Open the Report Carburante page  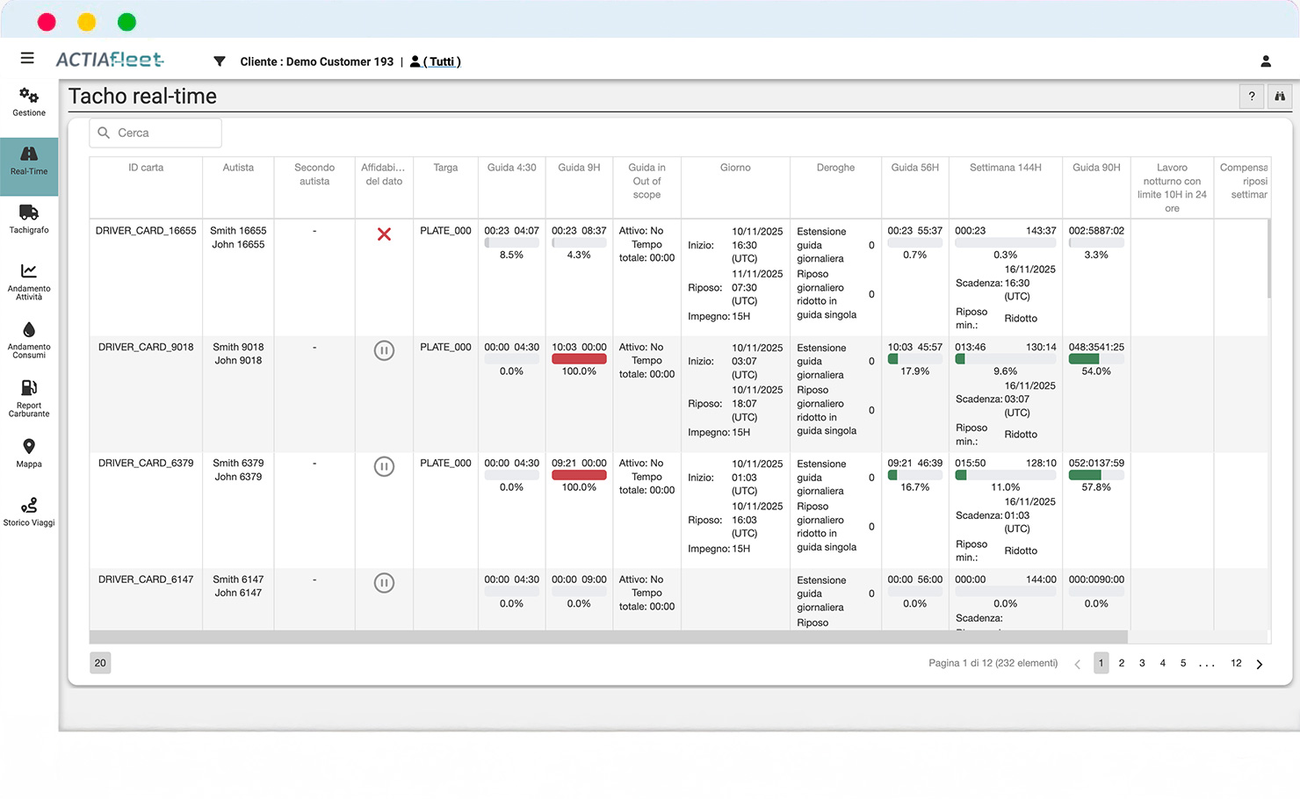point(29,397)
